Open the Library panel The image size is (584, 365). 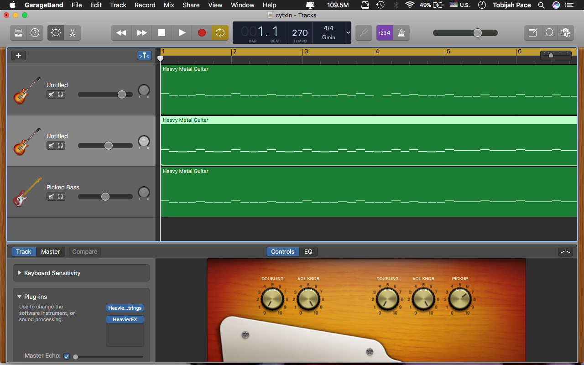coord(18,33)
